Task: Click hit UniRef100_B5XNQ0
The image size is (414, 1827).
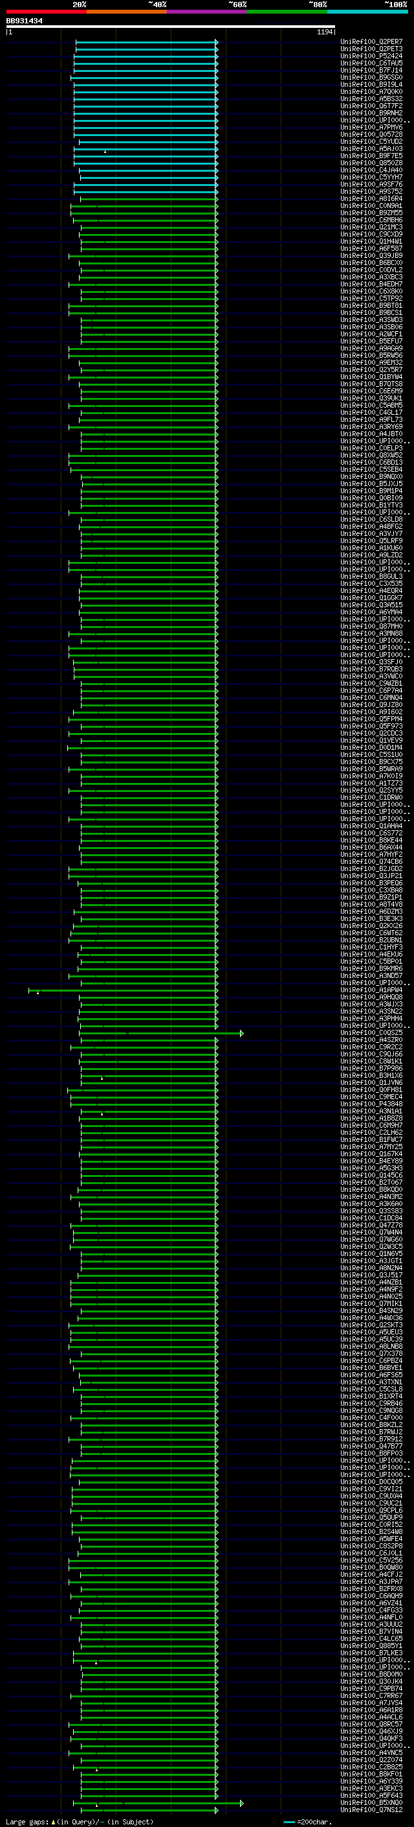Action: click(371, 1803)
